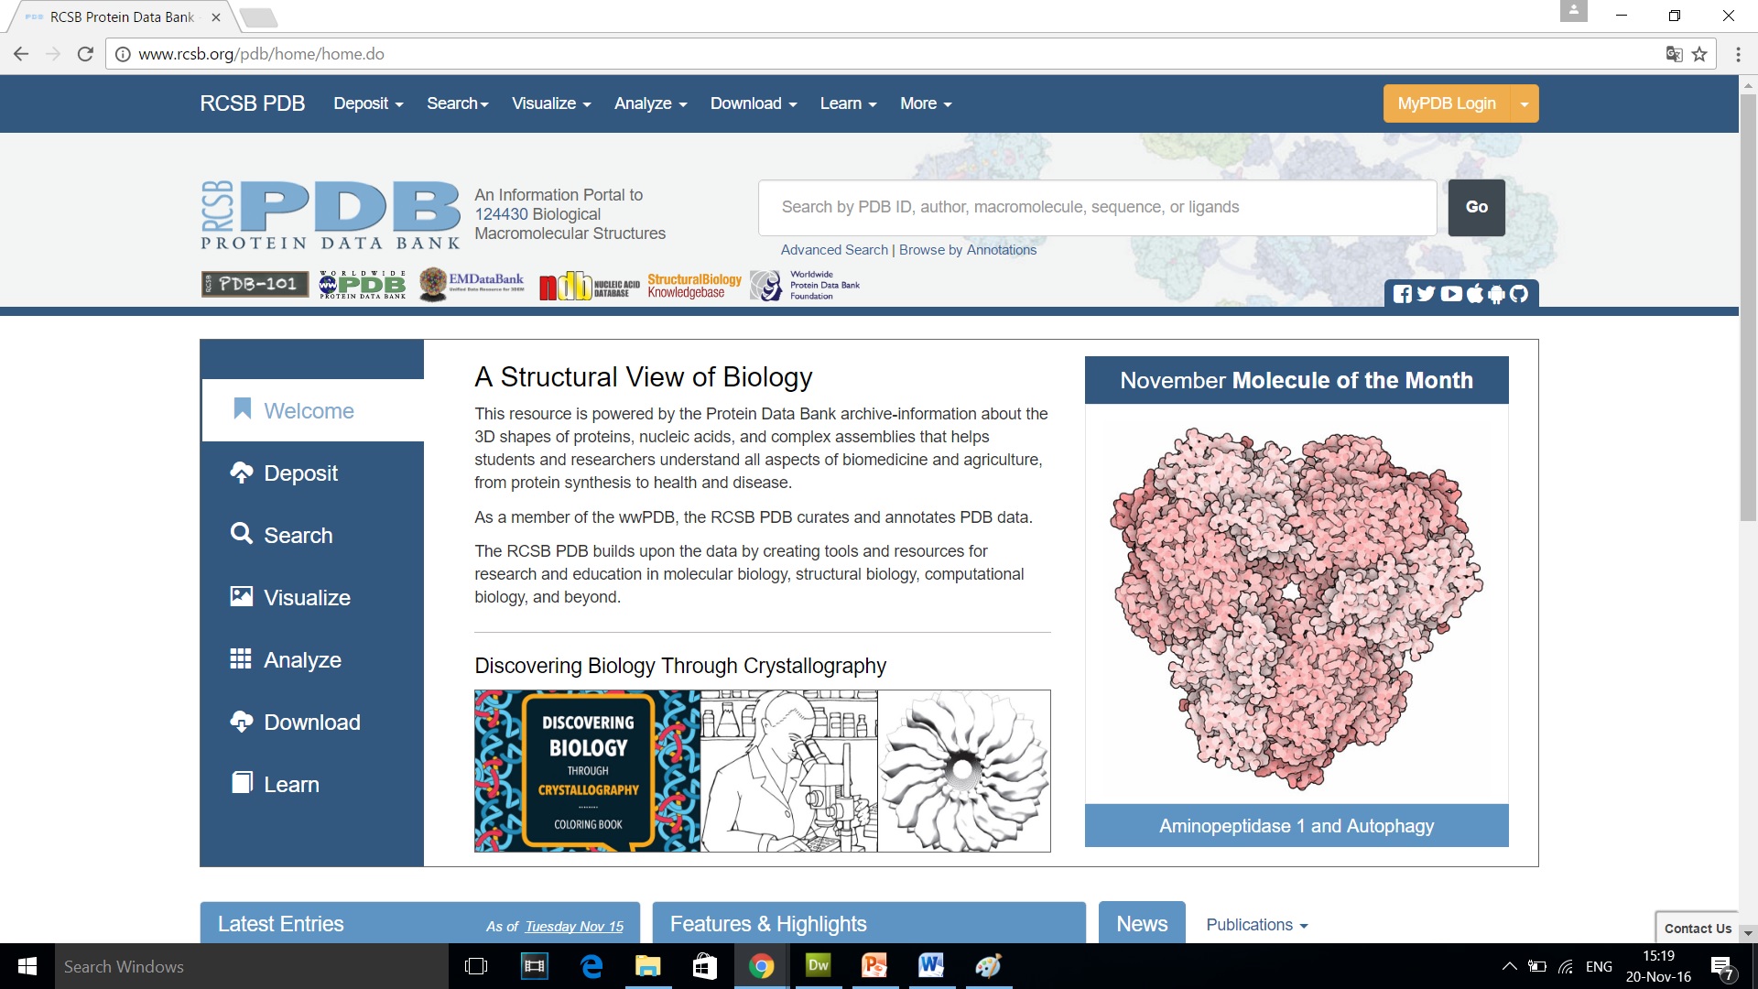Expand the Search menu in top navbar

(457, 103)
